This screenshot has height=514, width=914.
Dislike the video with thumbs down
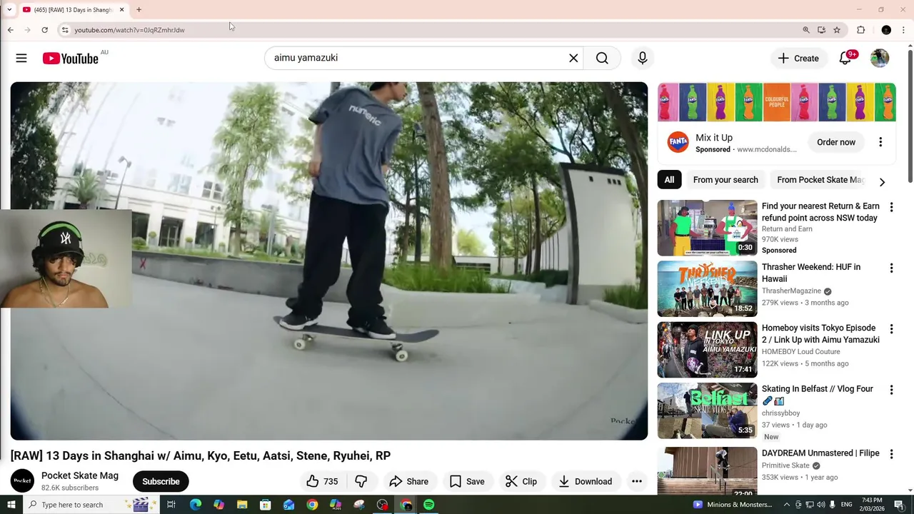point(361,481)
